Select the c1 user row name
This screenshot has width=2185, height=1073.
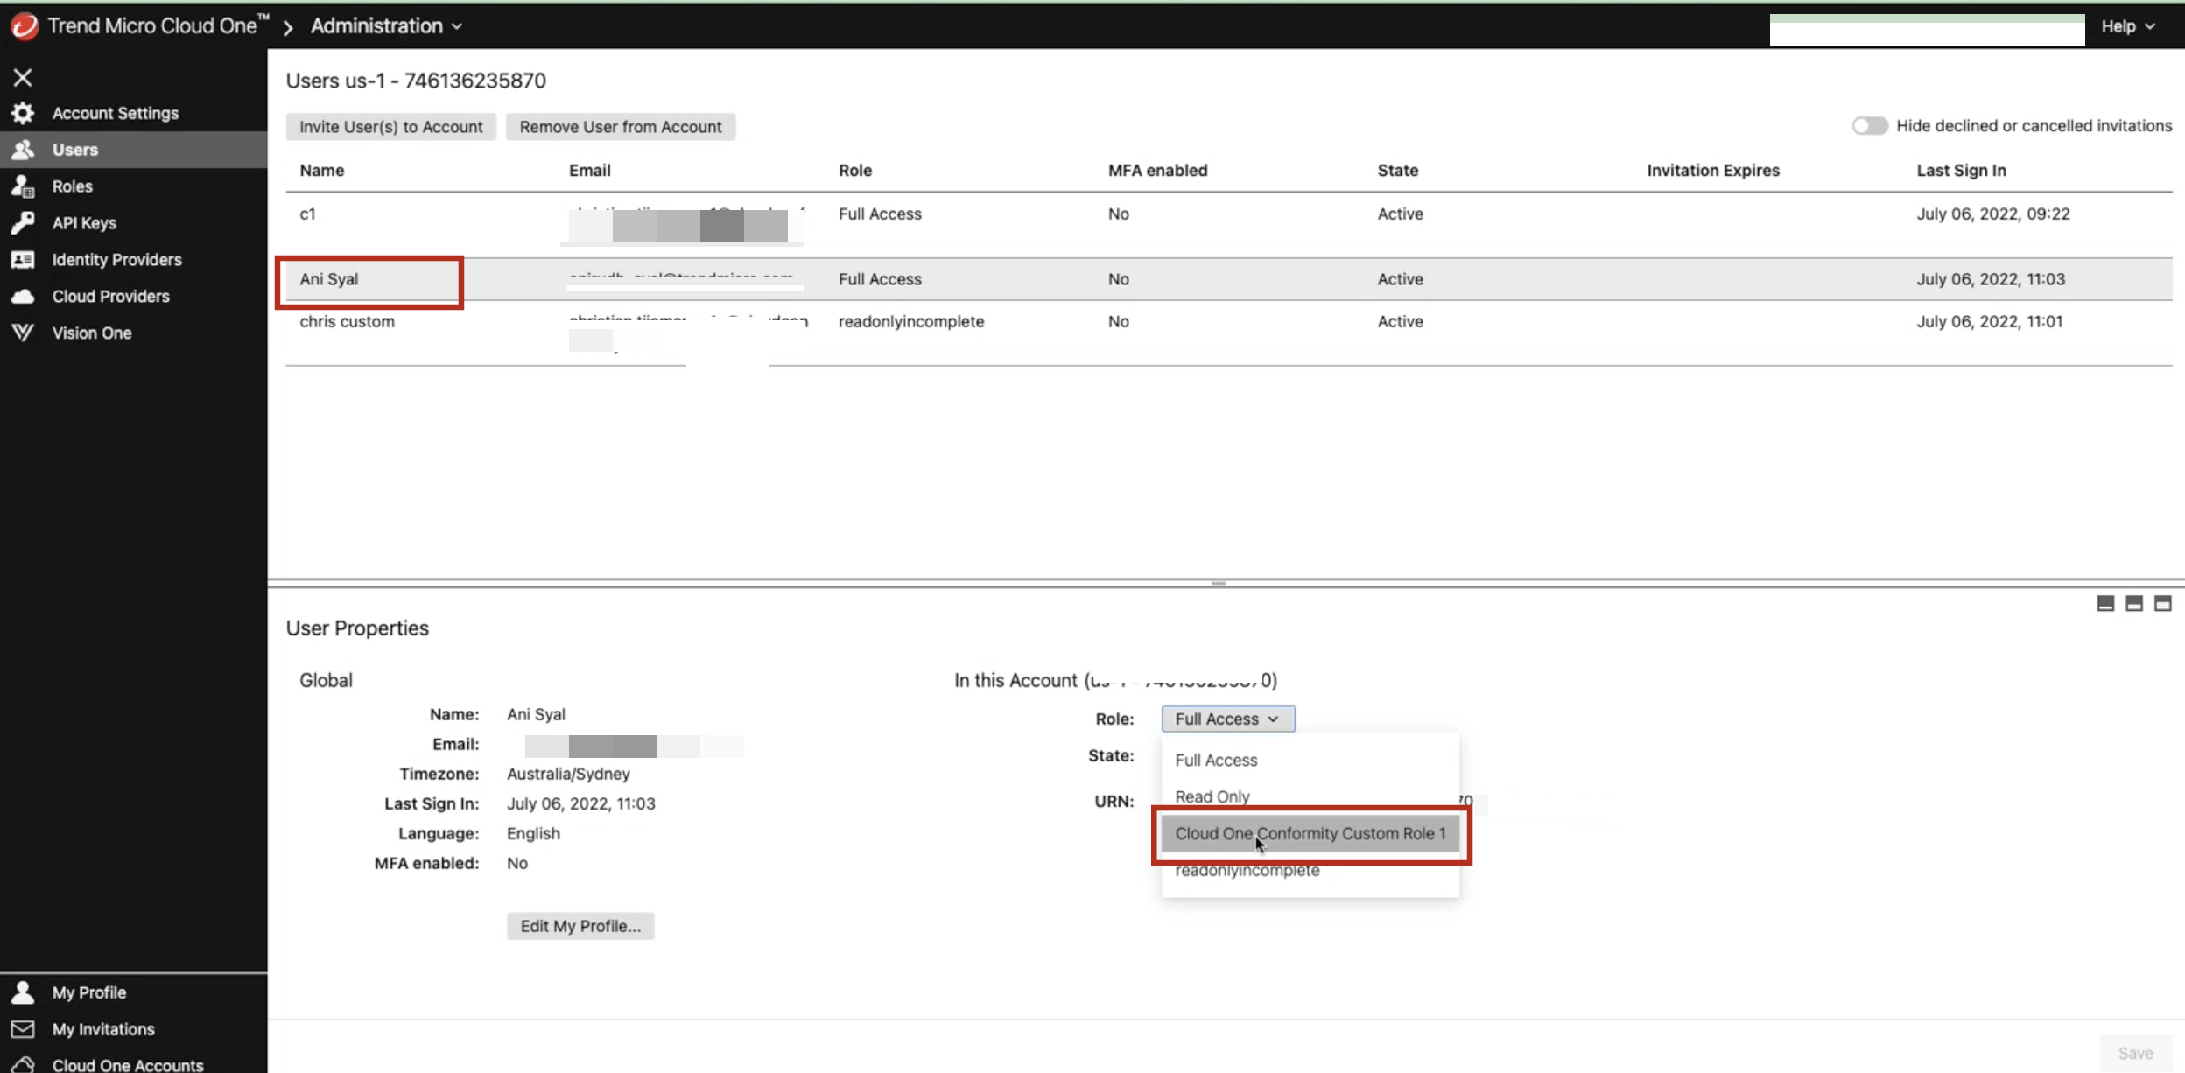pyautogui.click(x=307, y=214)
